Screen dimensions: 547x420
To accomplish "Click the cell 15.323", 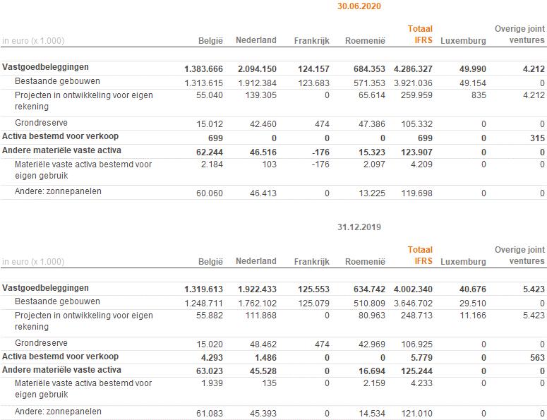I will (x=372, y=152).
